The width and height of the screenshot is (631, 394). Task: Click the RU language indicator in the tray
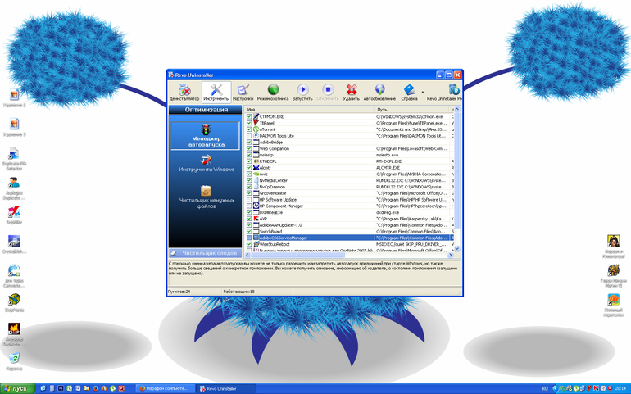(x=545, y=389)
